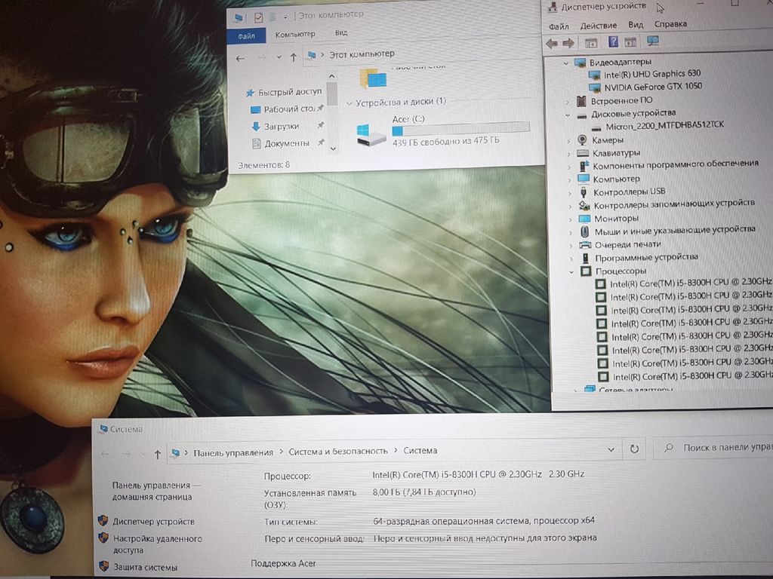Switch to the Компьютер ribbon tab
The image size is (773, 579).
pyautogui.click(x=294, y=35)
